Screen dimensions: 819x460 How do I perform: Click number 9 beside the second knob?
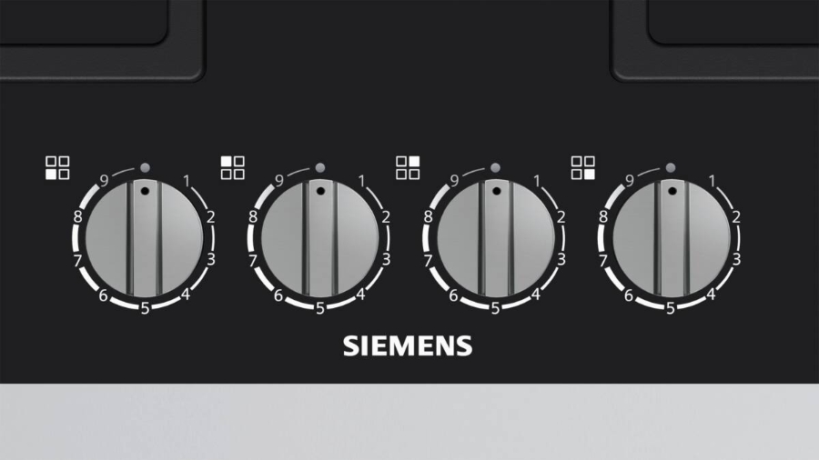pos(279,180)
